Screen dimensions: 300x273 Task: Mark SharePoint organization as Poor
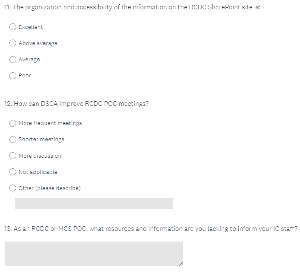[13, 76]
